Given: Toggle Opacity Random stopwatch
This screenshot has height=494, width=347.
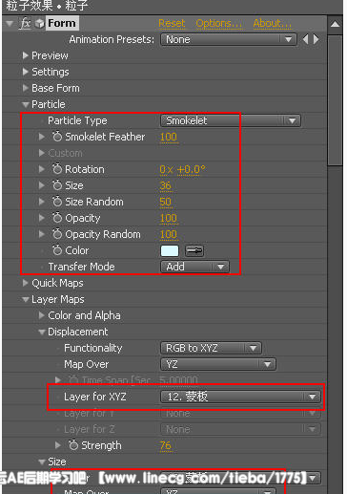Looking at the screenshot, I should tap(57, 234).
